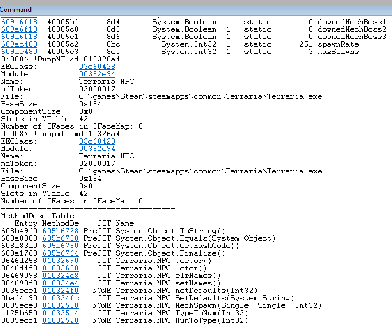Click NONE status in netDefaults row
The image size is (392, 325).
pos(102,291)
